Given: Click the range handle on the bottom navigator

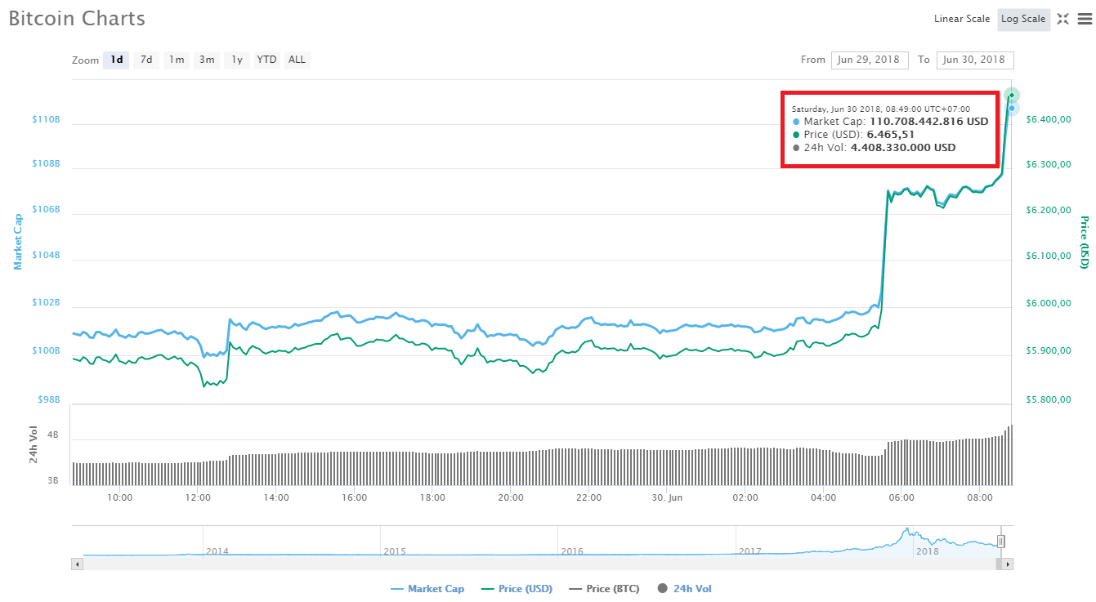Looking at the screenshot, I should (1000, 541).
